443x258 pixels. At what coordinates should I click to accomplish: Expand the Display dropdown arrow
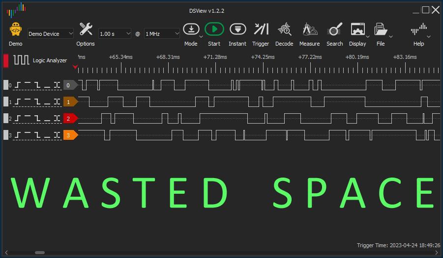368,37
